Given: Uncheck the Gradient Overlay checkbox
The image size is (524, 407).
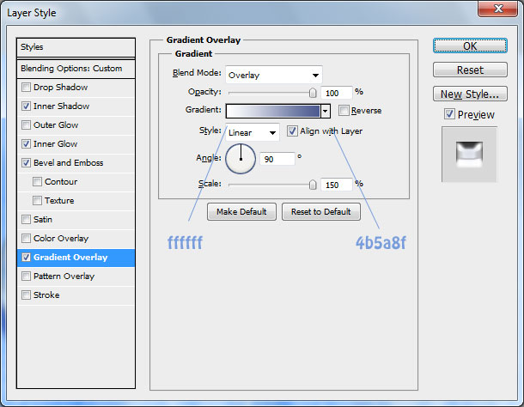Looking at the screenshot, I should [26, 258].
